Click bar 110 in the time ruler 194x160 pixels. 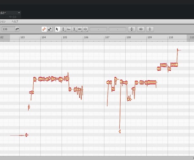point(171,37)
